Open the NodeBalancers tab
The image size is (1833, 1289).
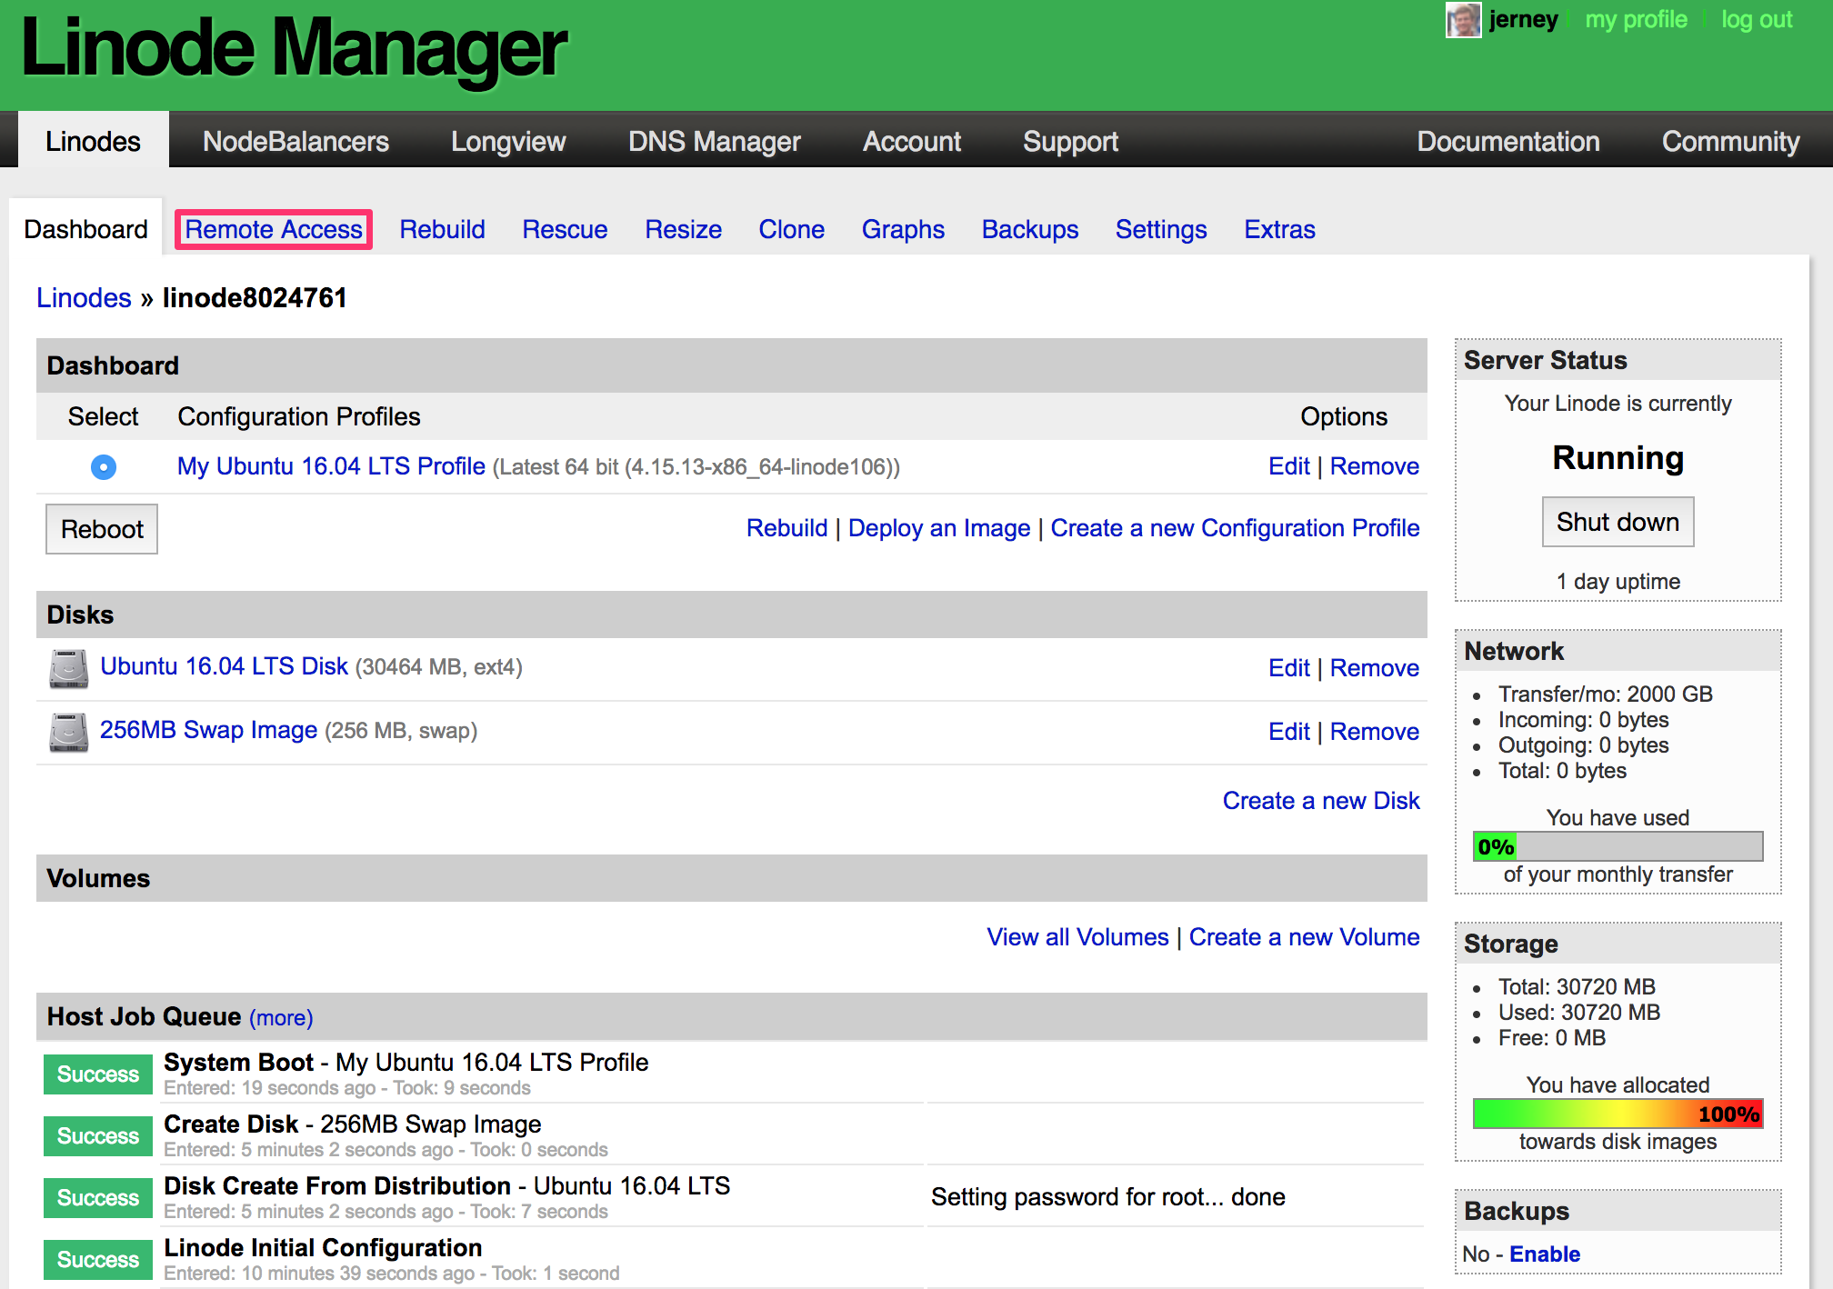(x=295, y=141)
